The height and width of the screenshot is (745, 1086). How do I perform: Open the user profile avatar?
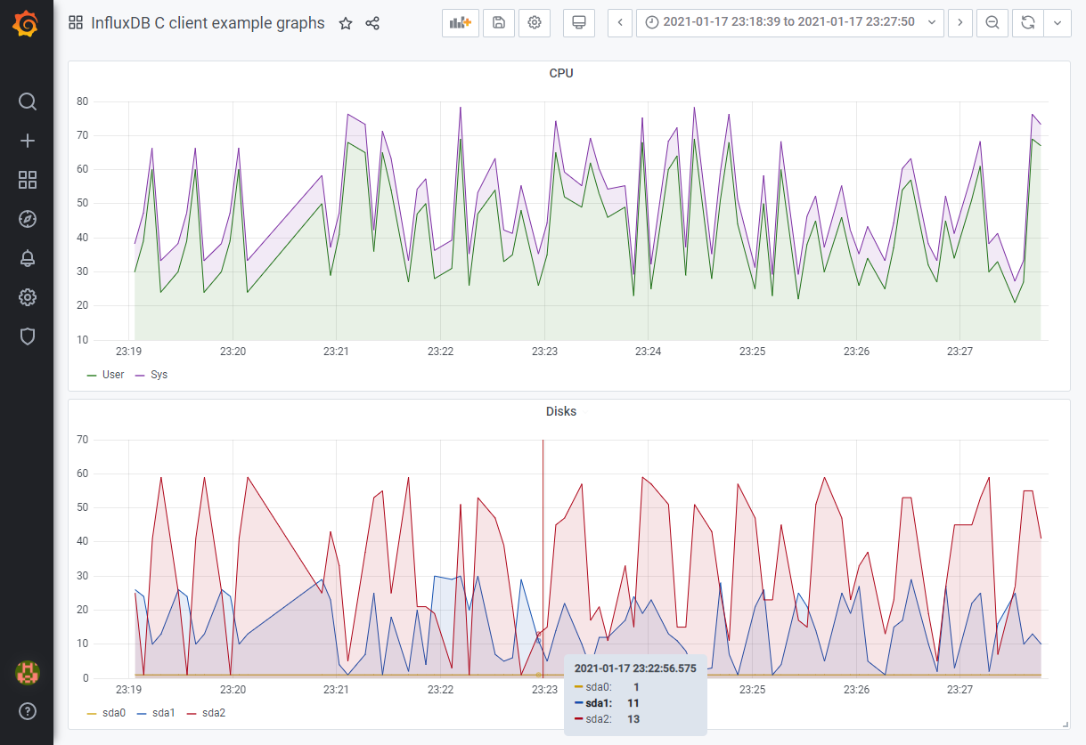click(27, 674)
